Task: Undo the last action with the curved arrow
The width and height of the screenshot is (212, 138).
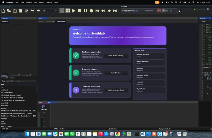Action: click(x=32, y=11)
